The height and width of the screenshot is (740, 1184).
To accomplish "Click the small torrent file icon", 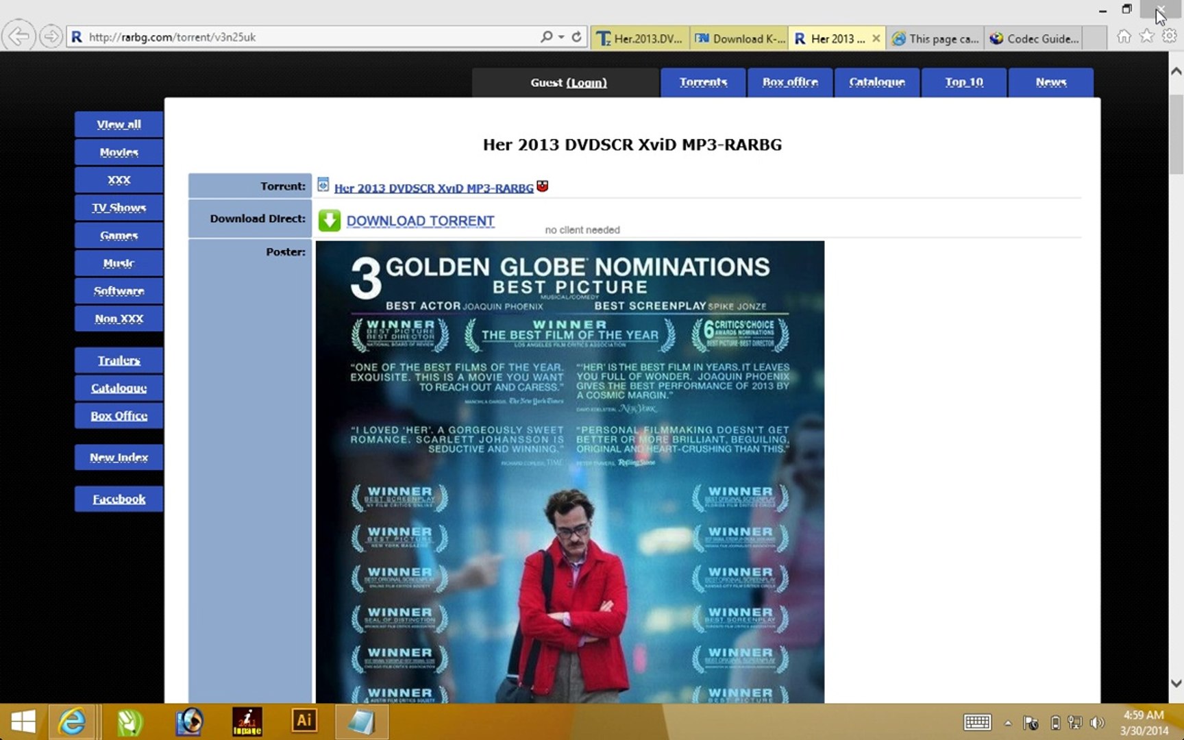I will (323, 185).
